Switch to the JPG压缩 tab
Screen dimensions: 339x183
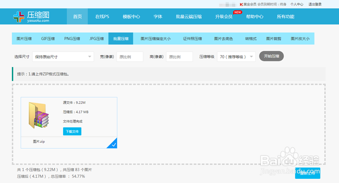97,39
